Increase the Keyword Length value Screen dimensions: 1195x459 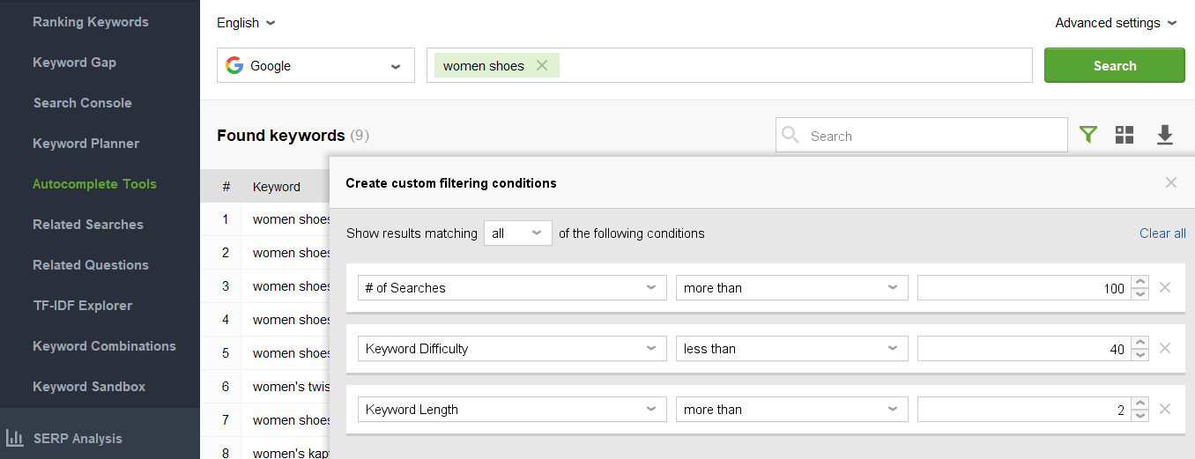coord(1140,403)
